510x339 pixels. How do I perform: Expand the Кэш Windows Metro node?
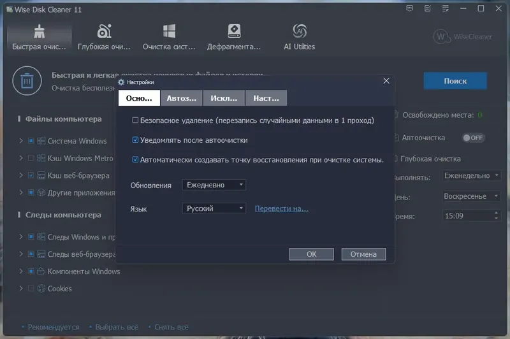pos(21,158)
